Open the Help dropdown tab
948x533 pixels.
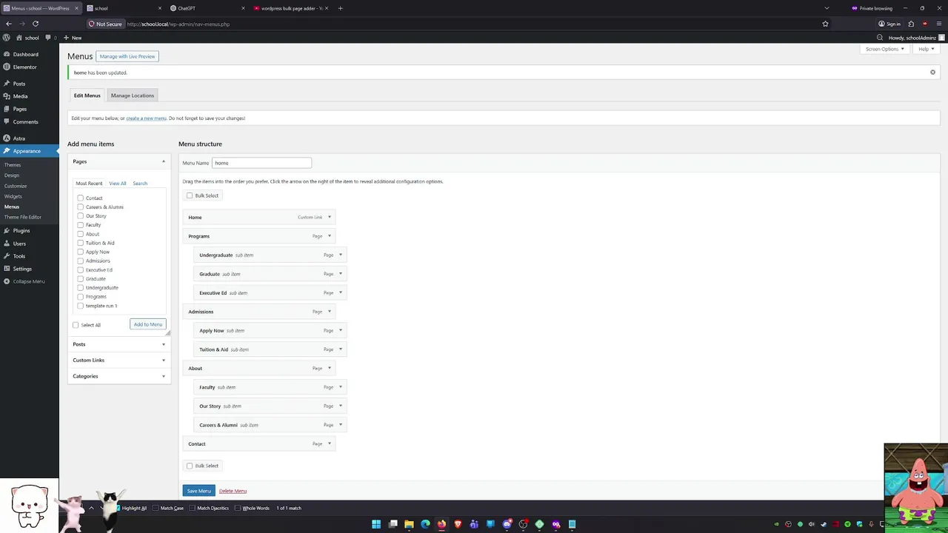[x=927, y=49]
